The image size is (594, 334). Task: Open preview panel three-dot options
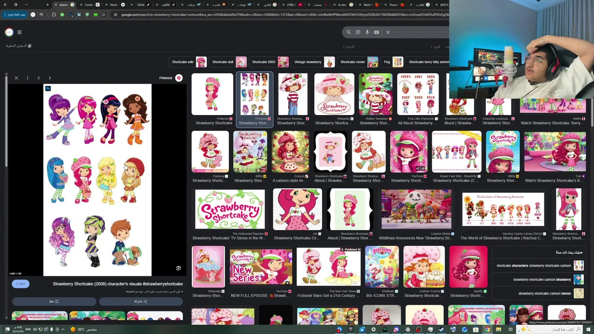click(x=27, y=78)
